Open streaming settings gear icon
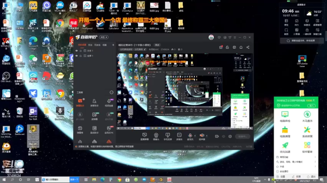This screenshot has height=183, width=327. click(x=230, y=136)
